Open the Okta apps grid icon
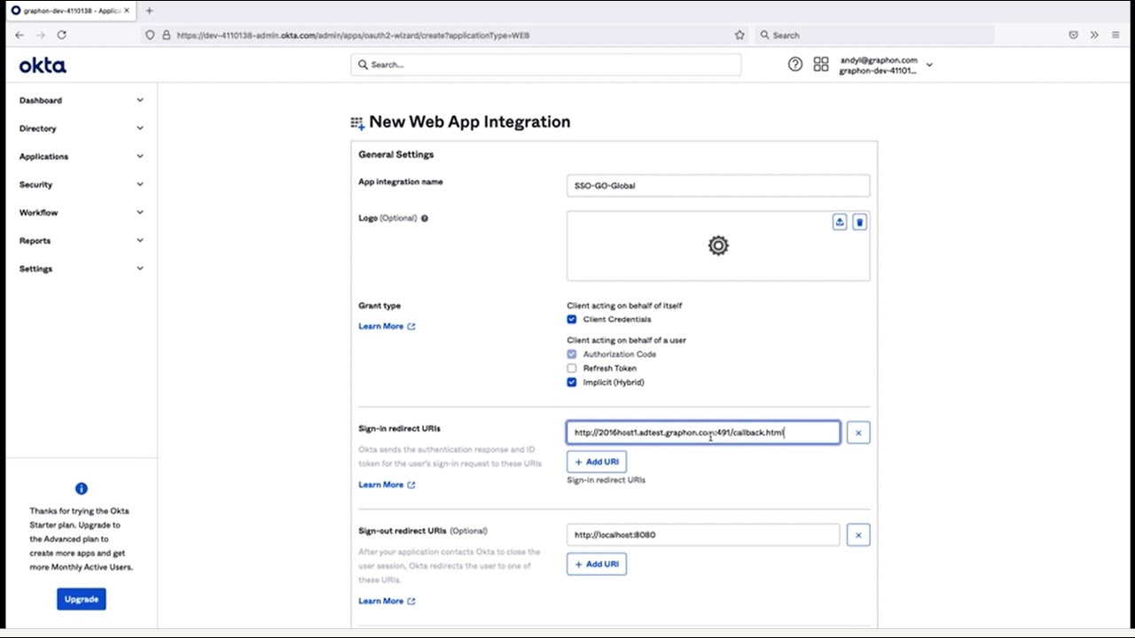This screenshot has height=638, width=1135. [x=821, y=65]
